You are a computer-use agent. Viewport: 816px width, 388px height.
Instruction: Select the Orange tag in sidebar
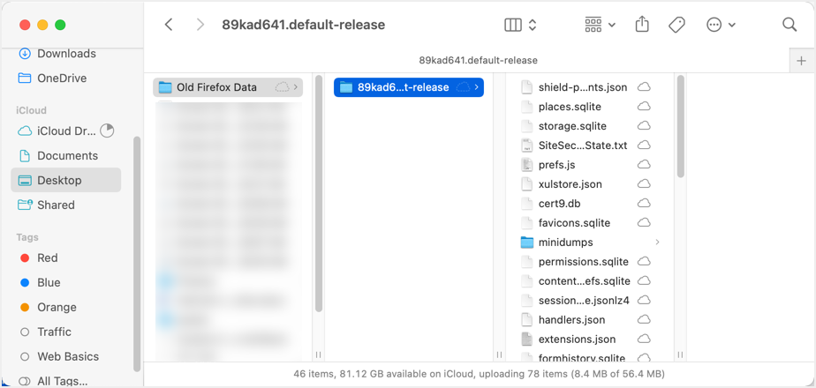(x=57, y=307)
